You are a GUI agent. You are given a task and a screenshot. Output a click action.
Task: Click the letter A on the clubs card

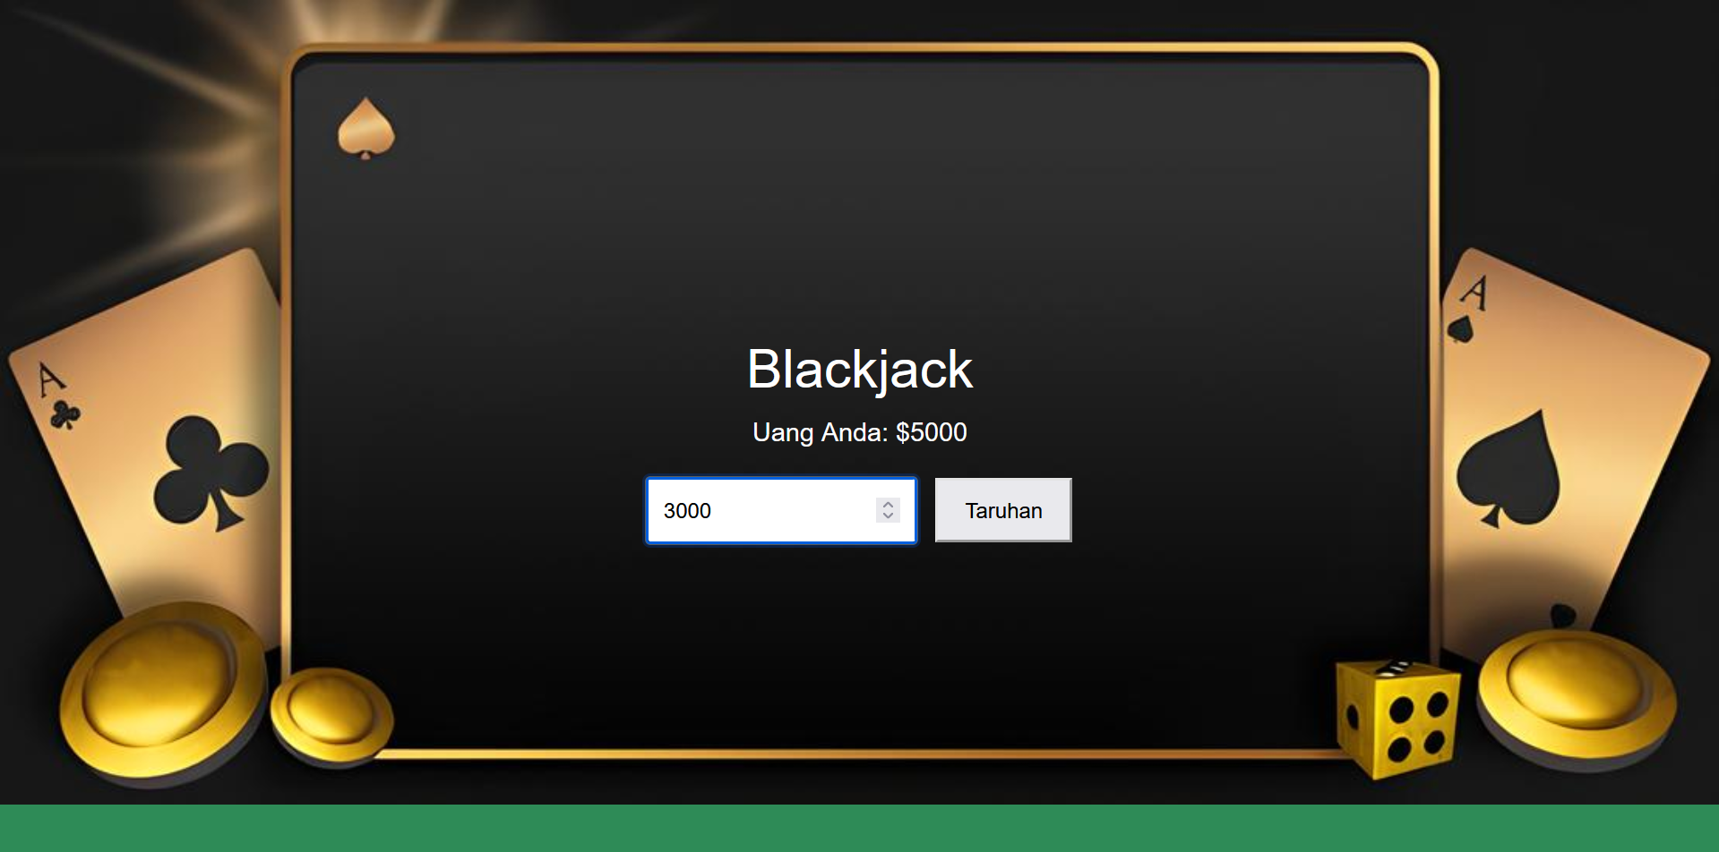point(50,379)
